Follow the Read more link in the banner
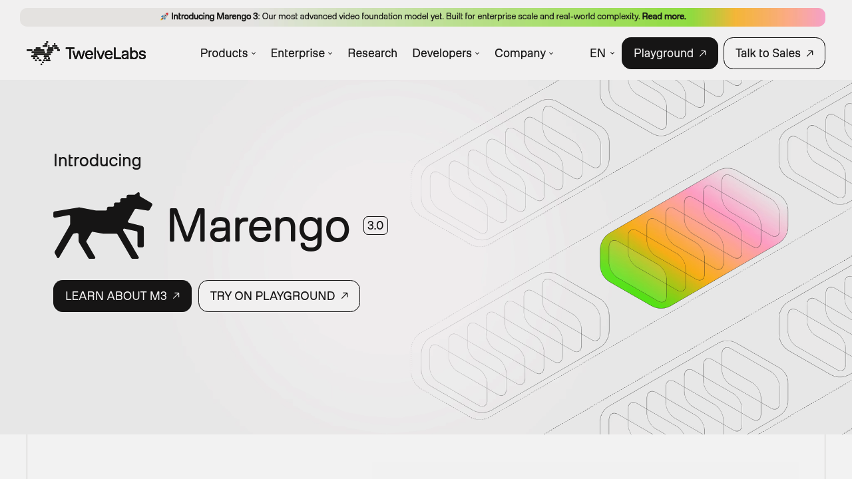 click(x=664, y=17)
